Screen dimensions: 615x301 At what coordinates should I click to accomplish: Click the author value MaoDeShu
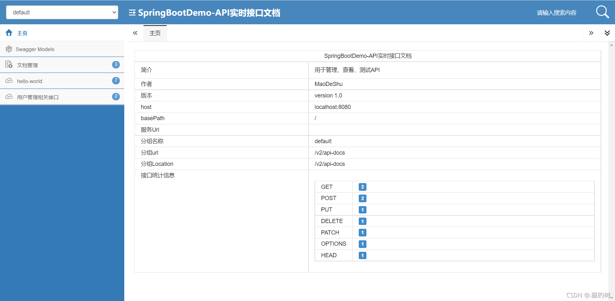(x=329, y=84)
